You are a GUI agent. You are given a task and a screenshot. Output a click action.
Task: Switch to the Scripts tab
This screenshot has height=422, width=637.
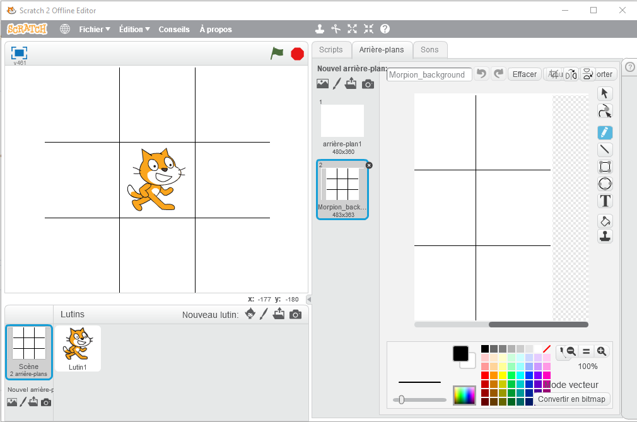tap(330, 50)
